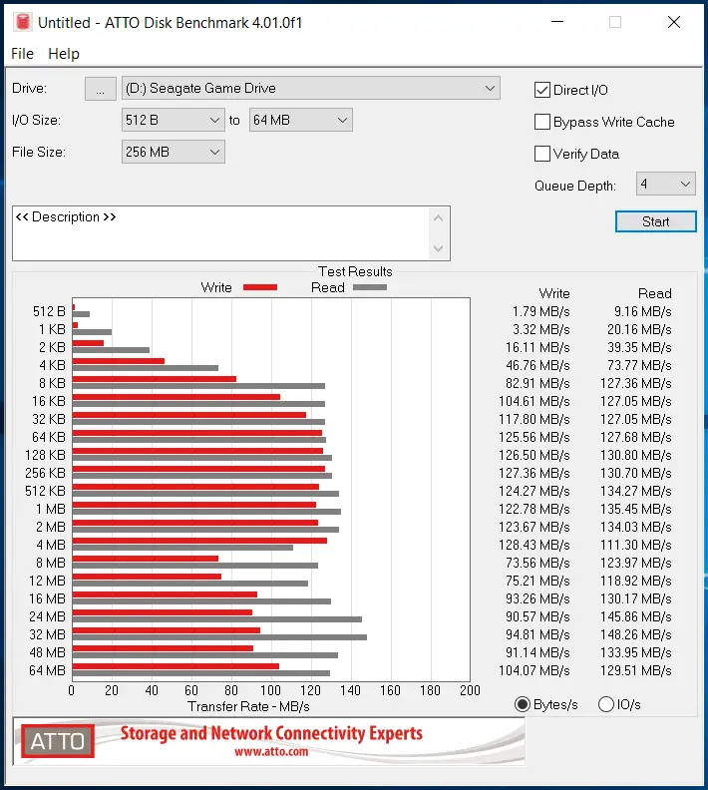Image resolution: width=708 pixels, height=790 pixels.
Task: Open the Queue Depth dropdown
Action: pyautogui.click(x=666, y=184)
